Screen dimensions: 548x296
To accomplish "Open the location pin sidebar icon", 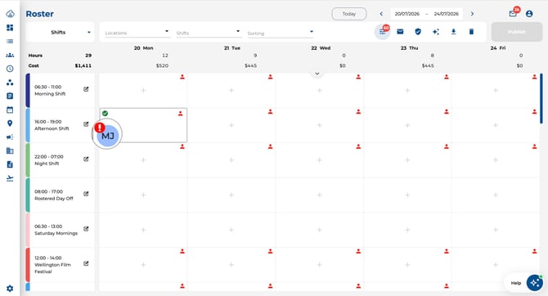I will click(10, 123).
